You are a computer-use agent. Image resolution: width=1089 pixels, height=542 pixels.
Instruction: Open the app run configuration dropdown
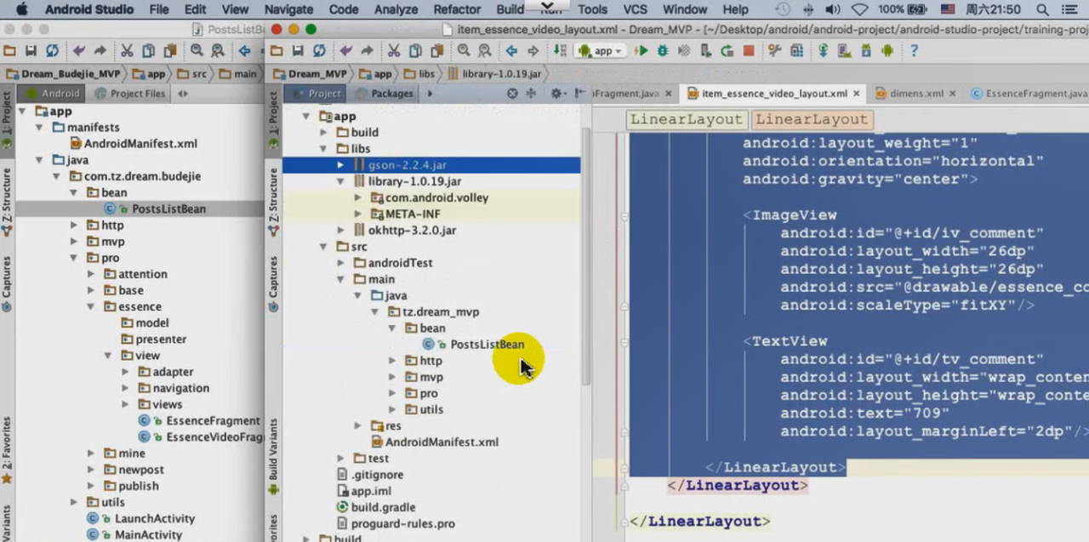pos(602,51)
